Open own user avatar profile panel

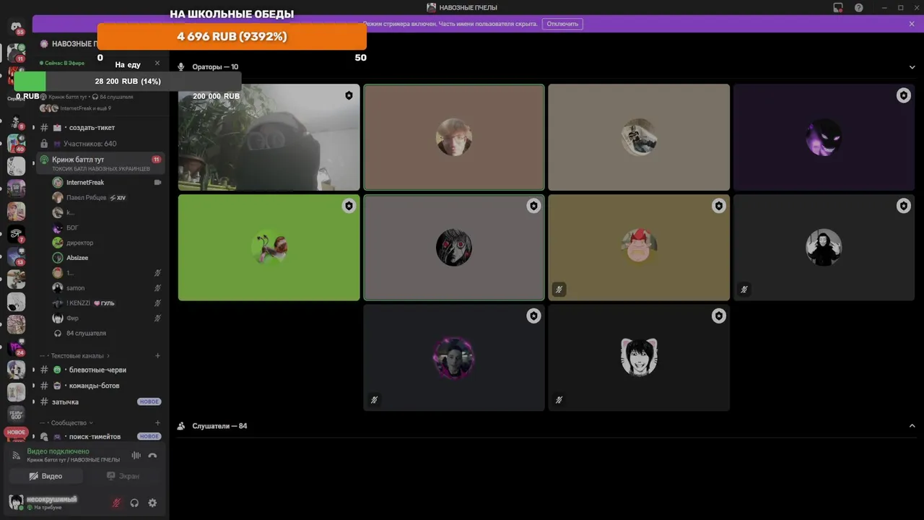(x=16, y=502)
